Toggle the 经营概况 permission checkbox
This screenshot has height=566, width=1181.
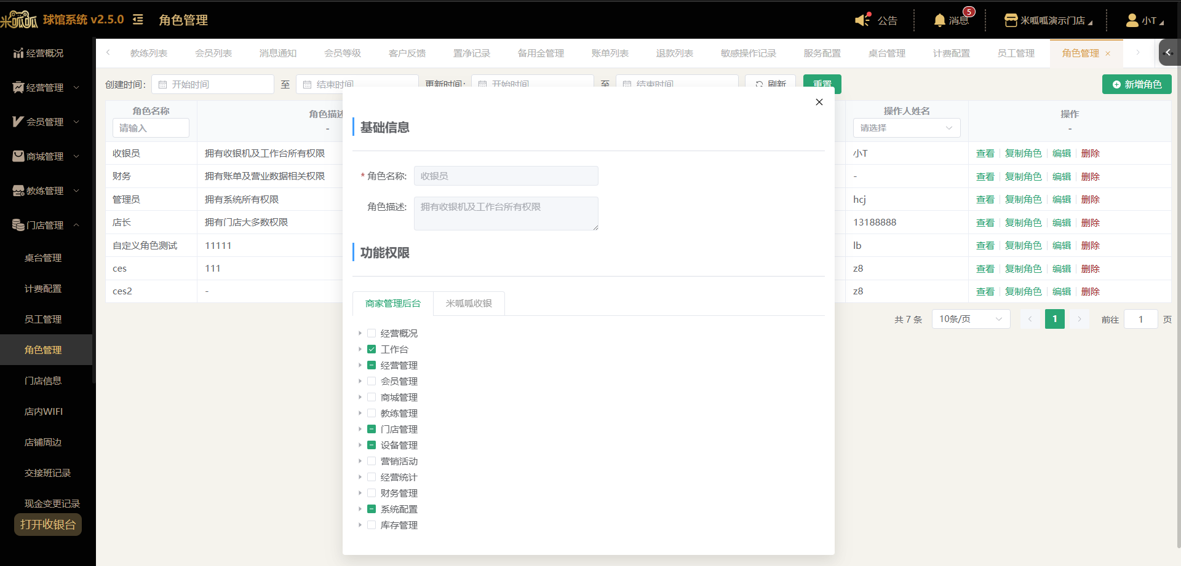click(372, 333)
